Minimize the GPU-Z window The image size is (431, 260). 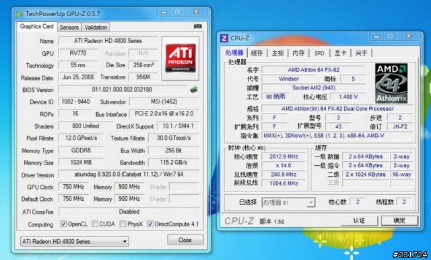click(164, 12)
